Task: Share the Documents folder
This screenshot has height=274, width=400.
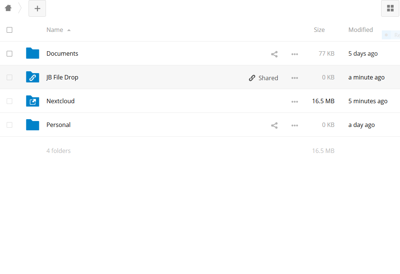Action: pyautogui.click(x=274, y=54)
